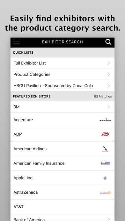Tap the Accenture logo
Image resolution: width=125 pixels, height=221 pixels.
click(x=105, y=120)
